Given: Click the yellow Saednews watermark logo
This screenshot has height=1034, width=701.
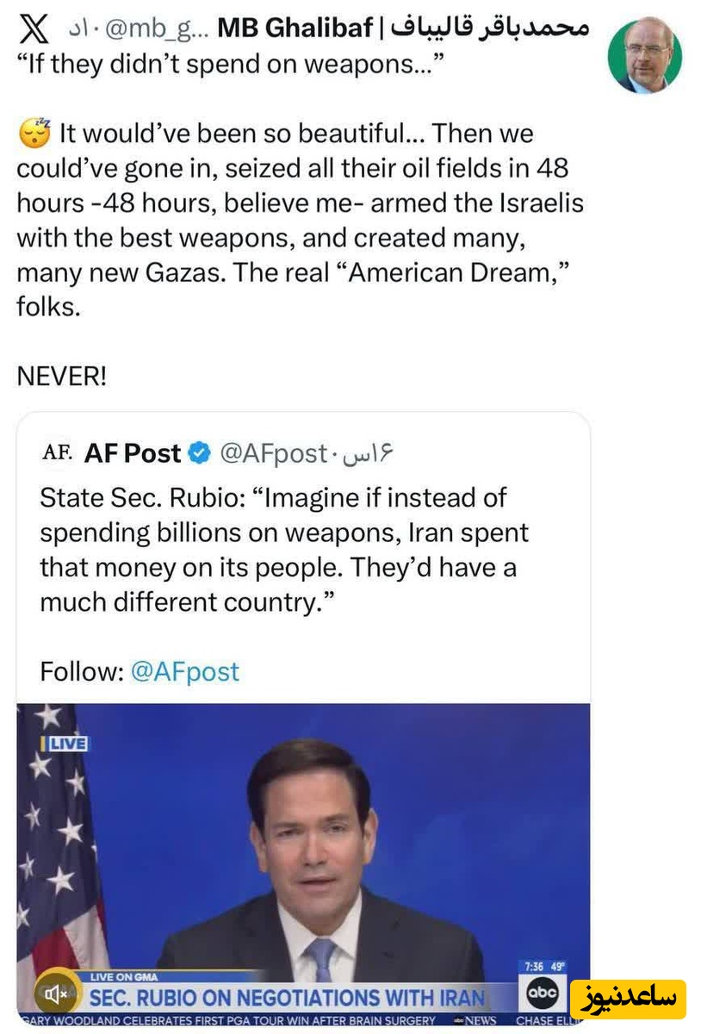Looking at the screenshot, I should [x=628, y=999].
